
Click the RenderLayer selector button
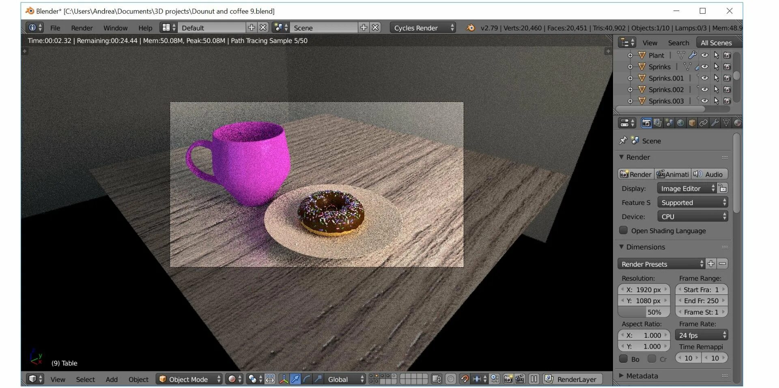pyautogui.click(x=572, y=379)
